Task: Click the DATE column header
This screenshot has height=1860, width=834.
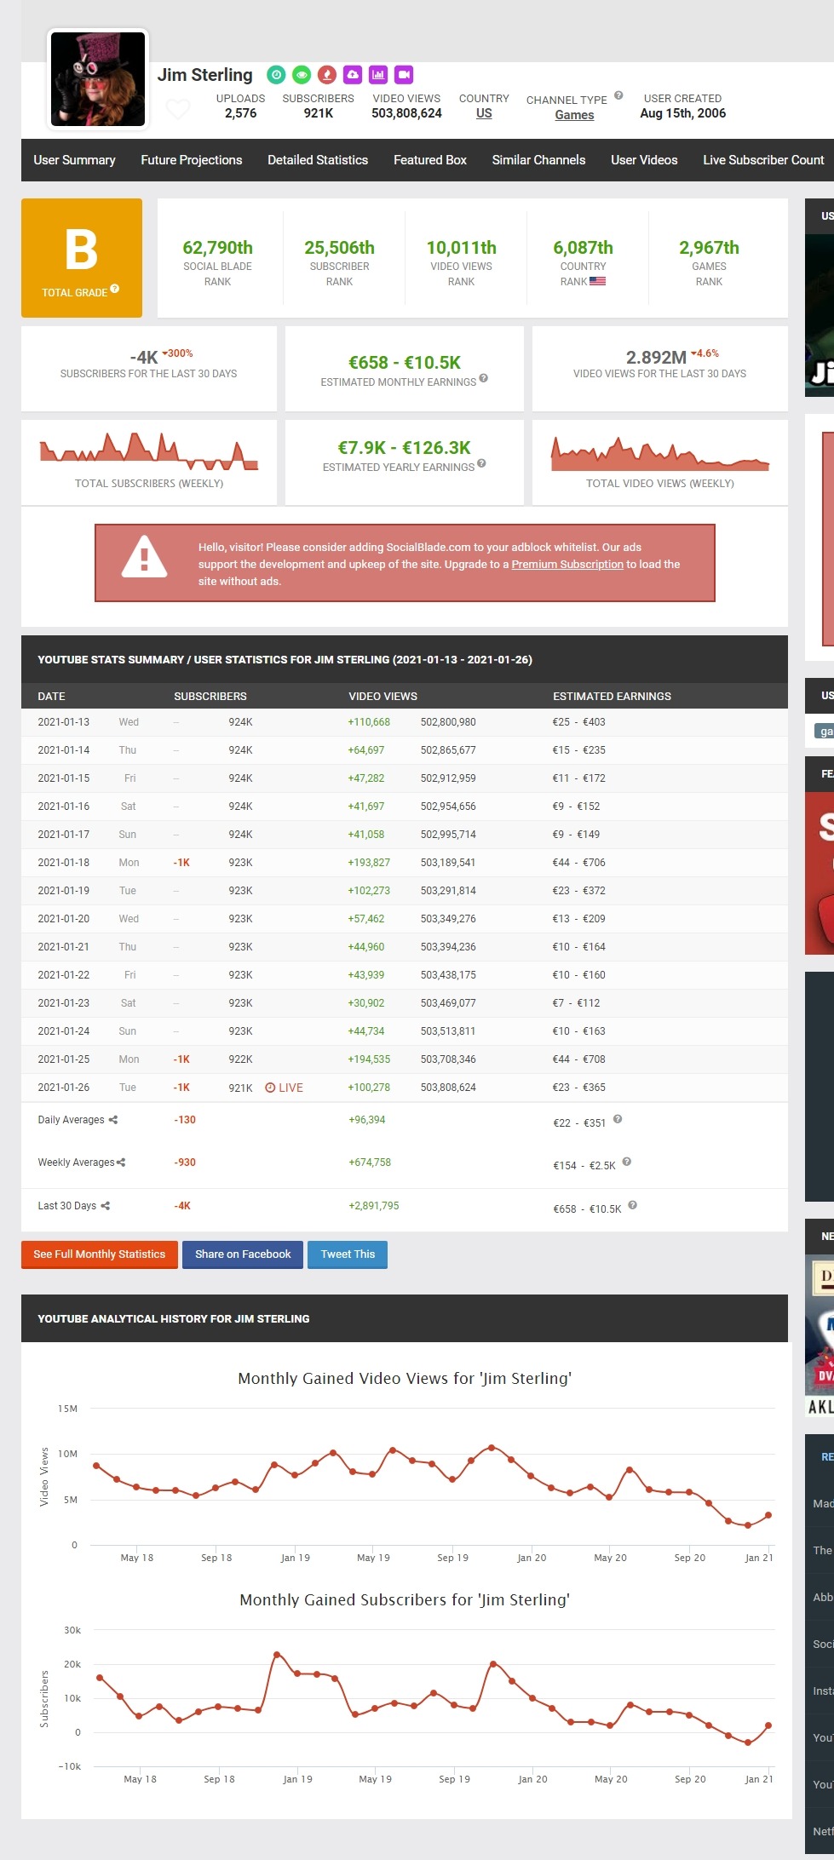Action: (x=51, y=697)
